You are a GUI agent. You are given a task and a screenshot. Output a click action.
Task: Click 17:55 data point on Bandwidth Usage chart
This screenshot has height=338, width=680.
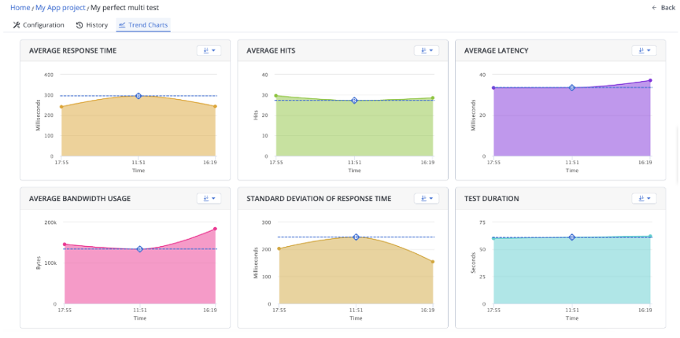pyautogui.click(x=65, y=244)
